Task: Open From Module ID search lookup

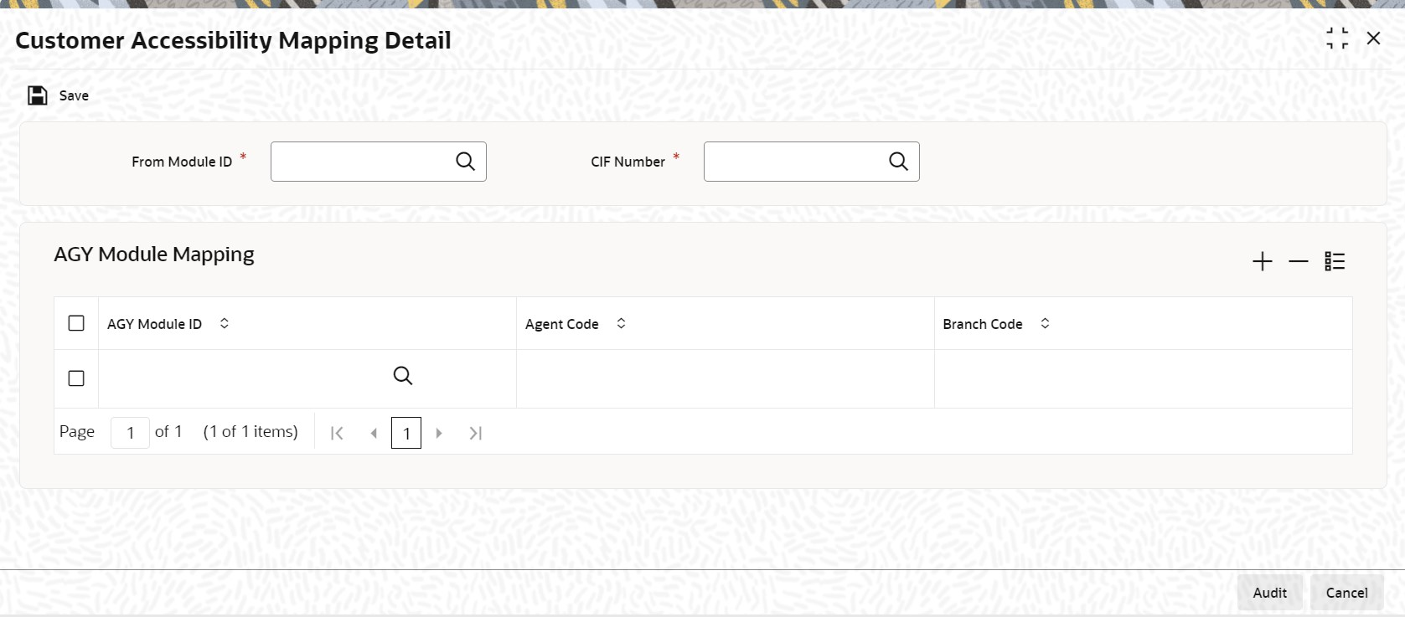Action: pyautogui.click(x=465, y=162)
